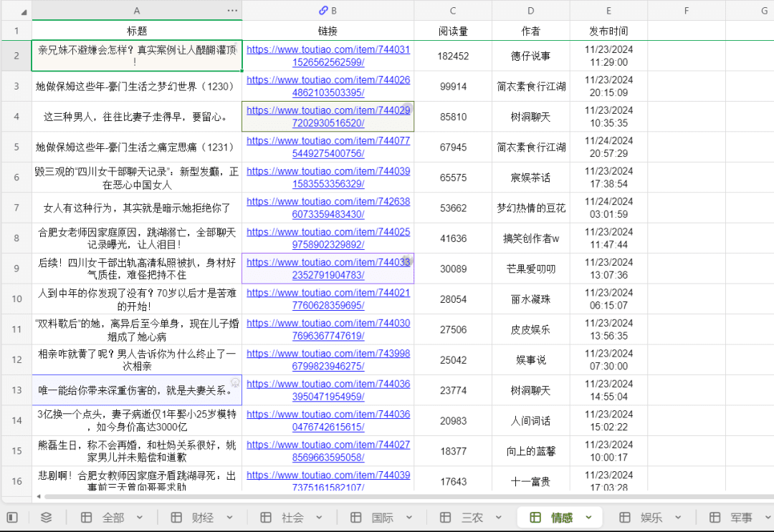Click the 阅读量 header cell
Image resolution: width=774 pixels, height=532 pixels.
(453, 31)
